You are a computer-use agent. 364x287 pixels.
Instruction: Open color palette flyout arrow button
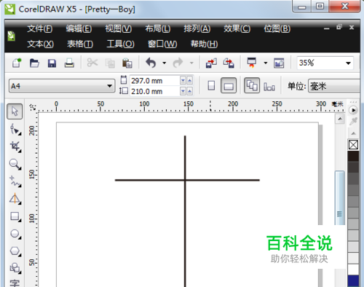pos(353,110)
